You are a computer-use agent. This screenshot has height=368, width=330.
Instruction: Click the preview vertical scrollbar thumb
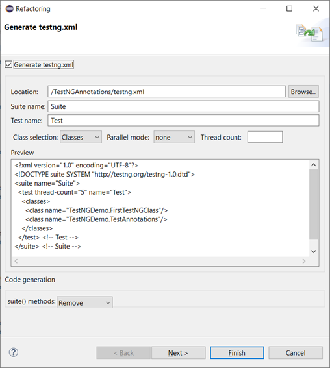coord(313,204)
